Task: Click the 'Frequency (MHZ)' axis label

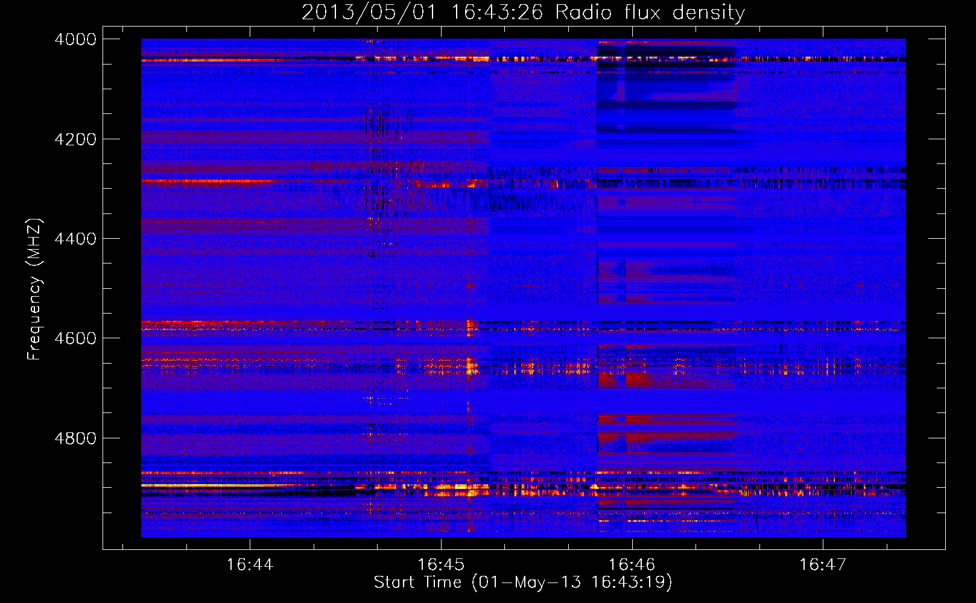Action: (x=34, y=289)
